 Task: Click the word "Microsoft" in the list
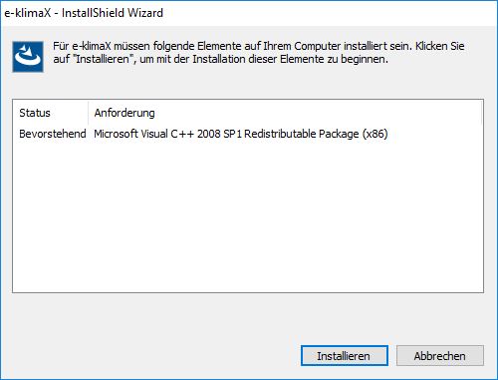tap(116, 134)
